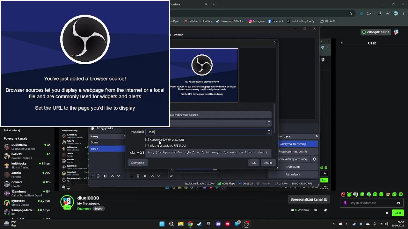The width and height of the screenshot is (408, 229).
Task: Open the Facebook bookmark
Action: 276,21
